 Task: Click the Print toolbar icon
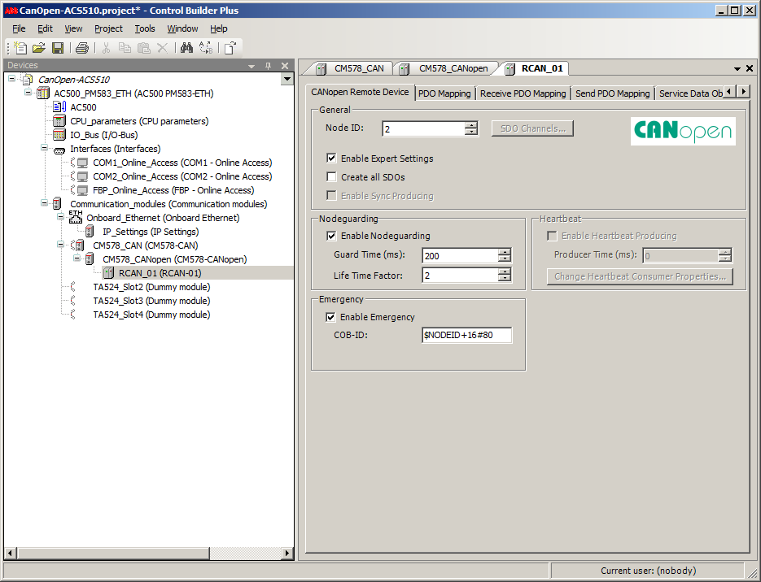(82, 48)
